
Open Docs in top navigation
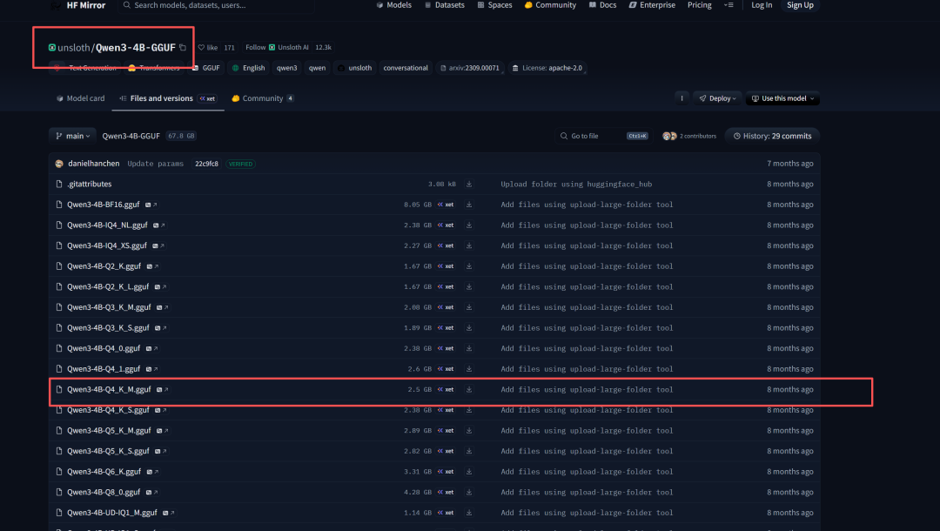click(x=602, y=5)
